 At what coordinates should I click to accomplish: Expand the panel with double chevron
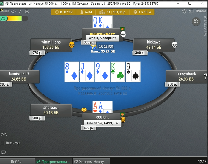click(x=4, y=134)
